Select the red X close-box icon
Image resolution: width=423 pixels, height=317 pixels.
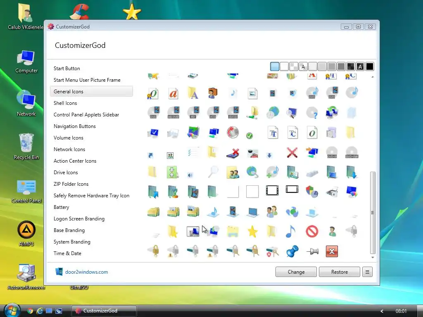tap(332, 251)
